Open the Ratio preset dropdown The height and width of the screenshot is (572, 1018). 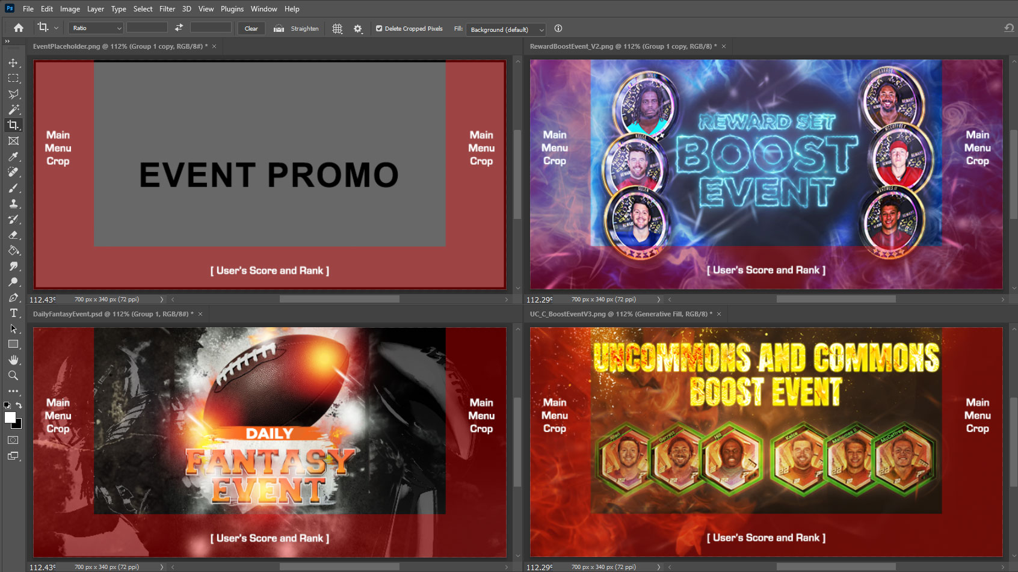coord(96,28)
